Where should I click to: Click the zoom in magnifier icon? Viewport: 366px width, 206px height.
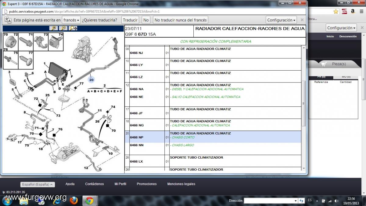[54, 28]
